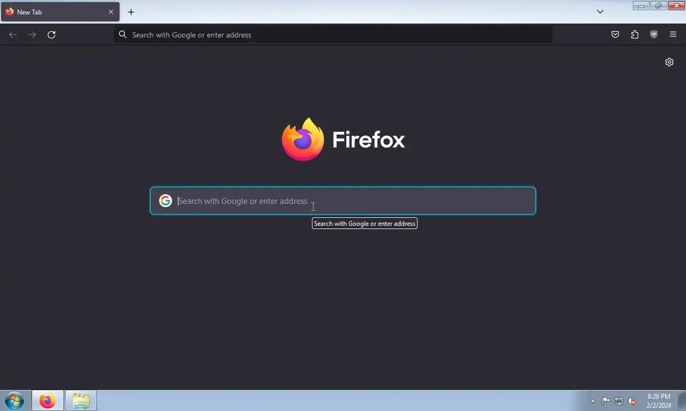
Task: Click the Firefox taskbar button
Action: (x=48, y=400)
